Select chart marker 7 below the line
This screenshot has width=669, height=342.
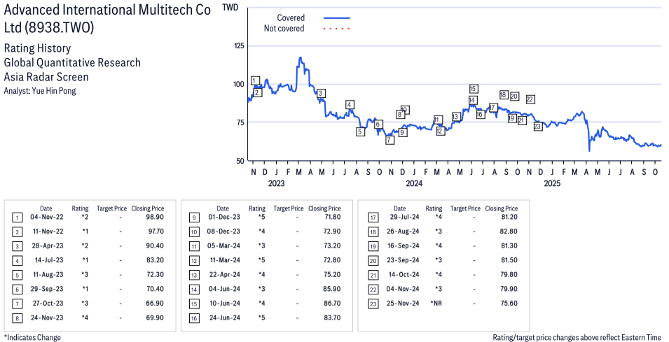[389, 140]
